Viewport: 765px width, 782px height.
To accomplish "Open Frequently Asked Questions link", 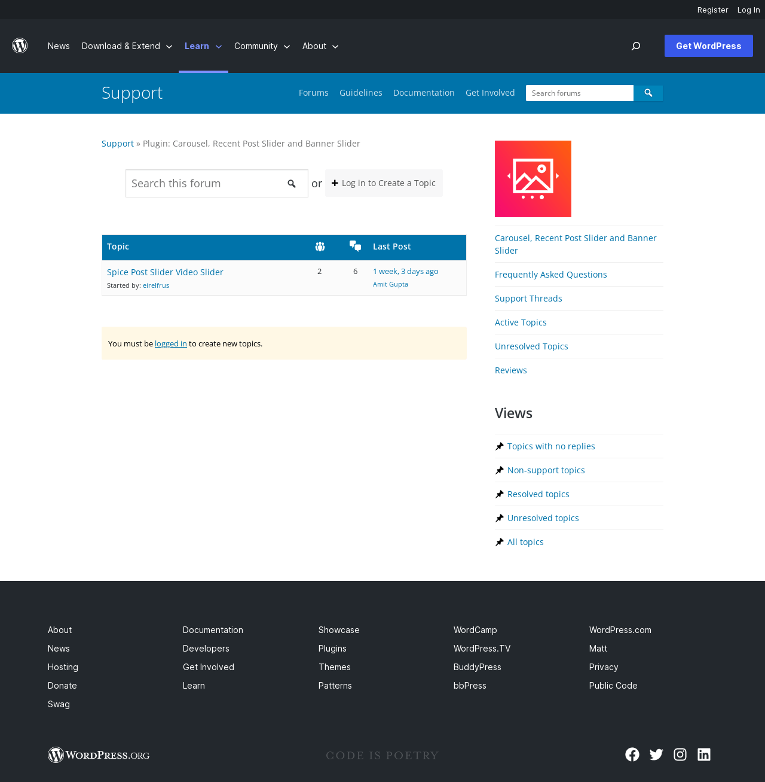I will pyautogui.click(x=551, y=275).
